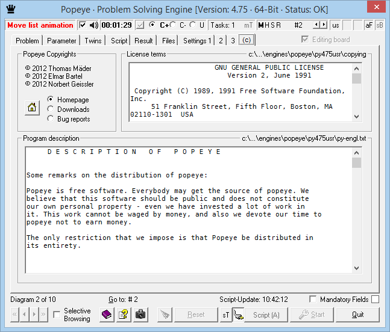
Task: Open the Twins tab
Action: click(93, 41)
